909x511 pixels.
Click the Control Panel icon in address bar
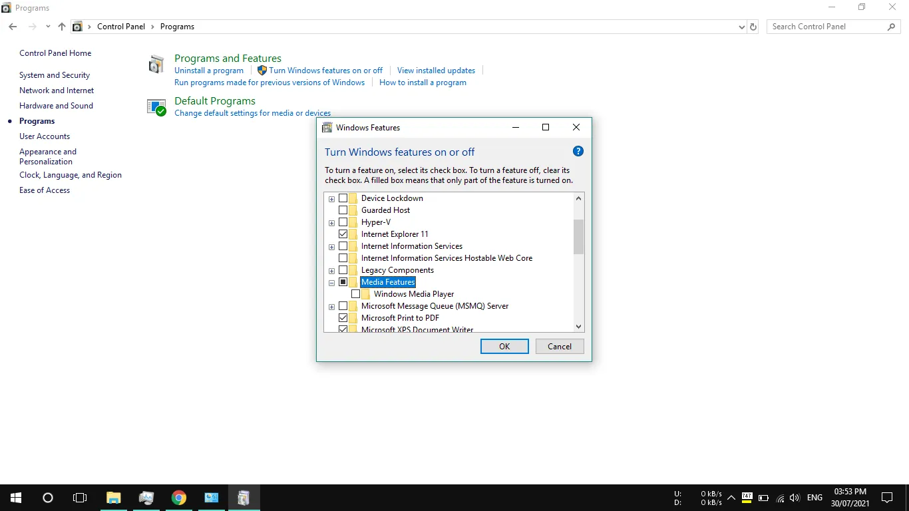tap(77, 27)
